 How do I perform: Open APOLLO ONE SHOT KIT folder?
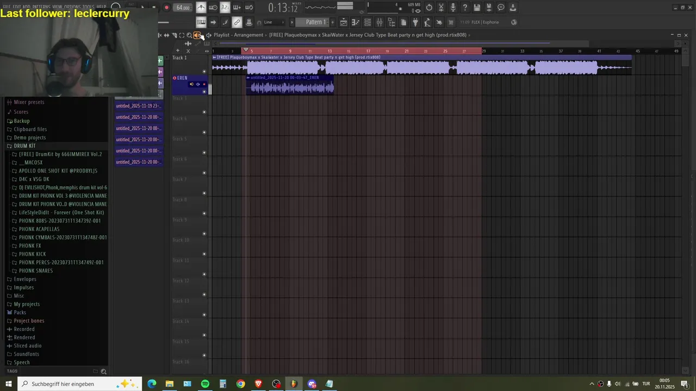coord(58,171)
